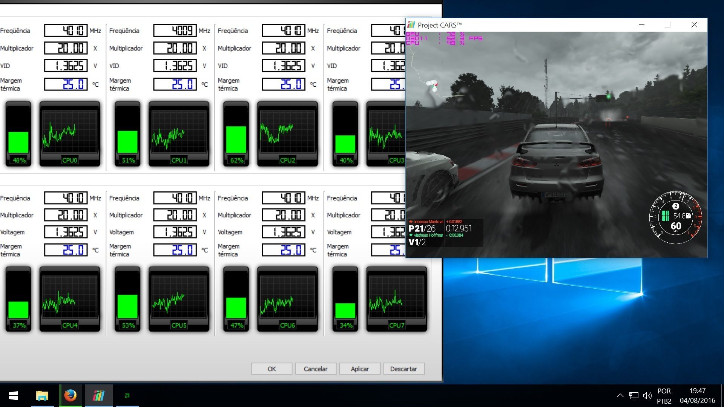Close the Project CARS window
Screen dimensions: 724x407
pyautogui.click(x=694, y=25)
